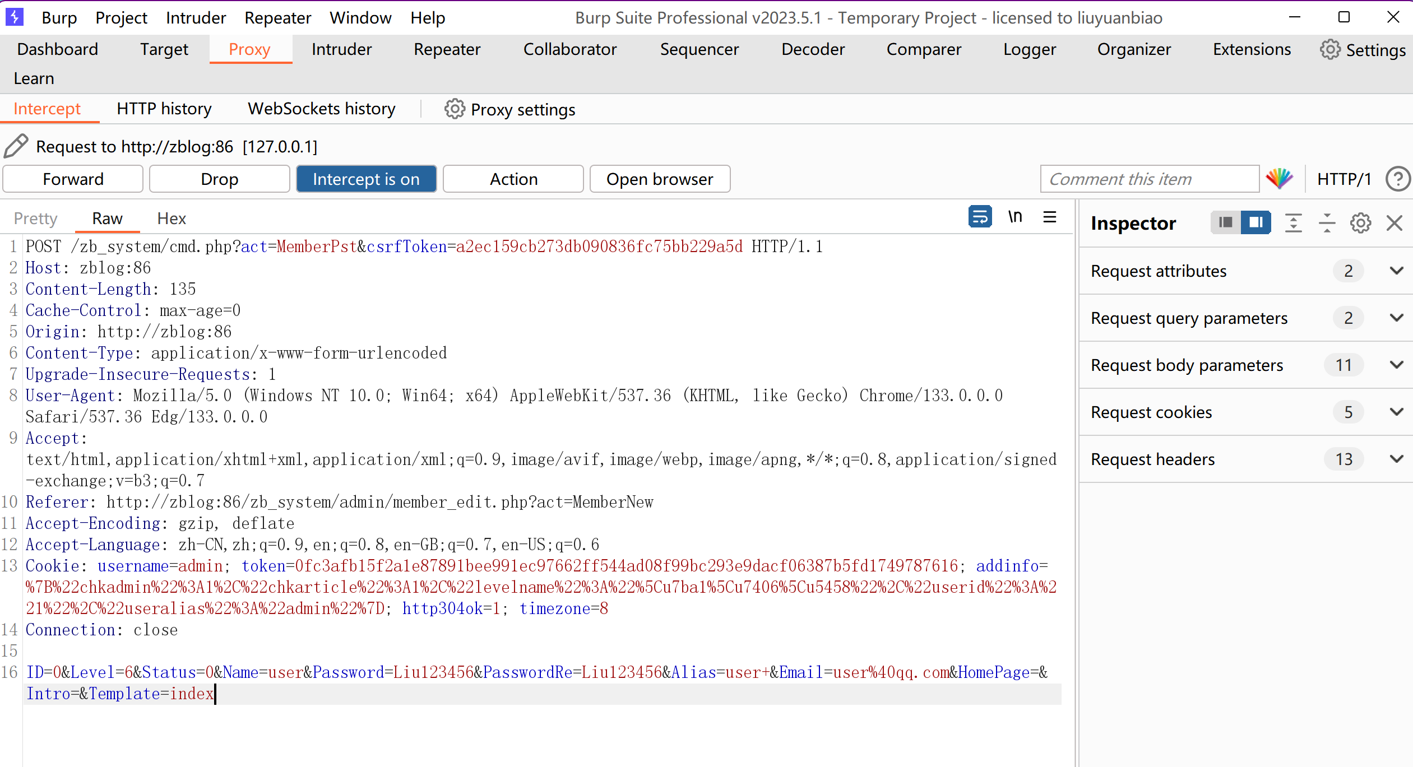
Task: Open the help question mark icon
Action: (1397, 179)
